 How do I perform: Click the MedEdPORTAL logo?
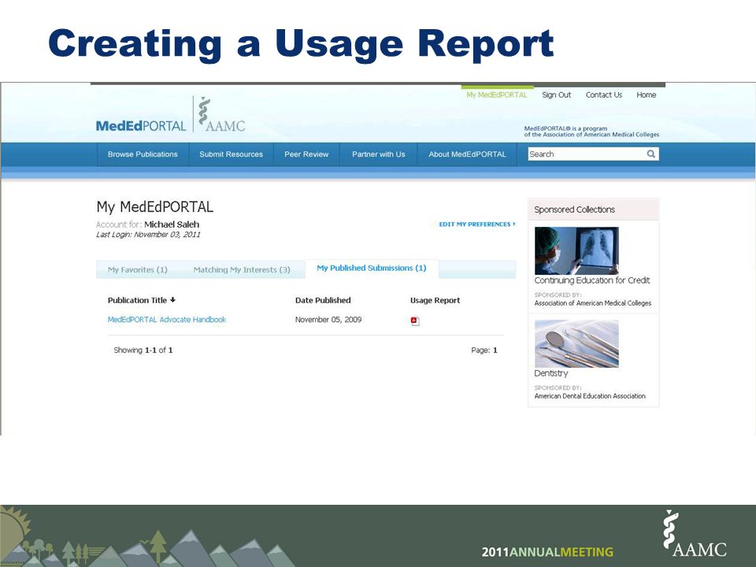[x=141, y=126]
